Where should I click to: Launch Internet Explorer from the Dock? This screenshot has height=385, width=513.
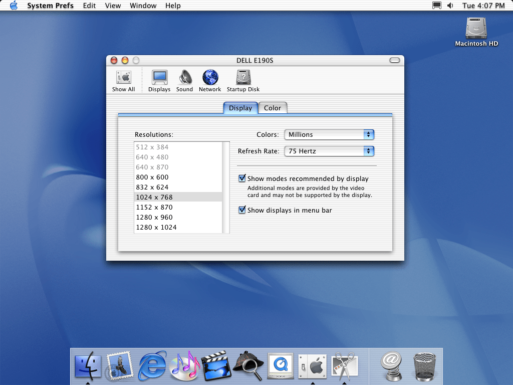(x=152, y=364)
